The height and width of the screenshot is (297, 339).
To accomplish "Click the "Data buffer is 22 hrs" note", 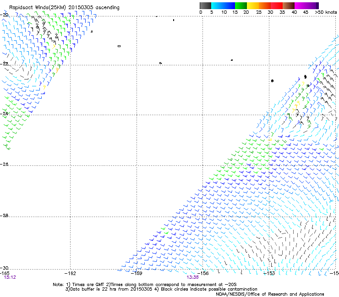I will click(x=93, y=289).
